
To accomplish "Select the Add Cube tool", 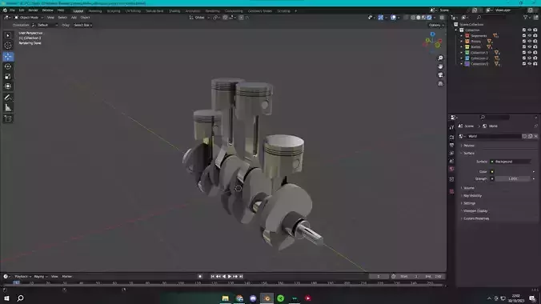I will 8,118.
